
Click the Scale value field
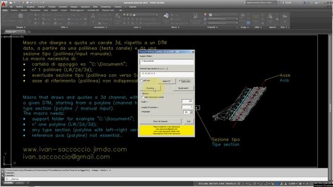click(187, 101)
